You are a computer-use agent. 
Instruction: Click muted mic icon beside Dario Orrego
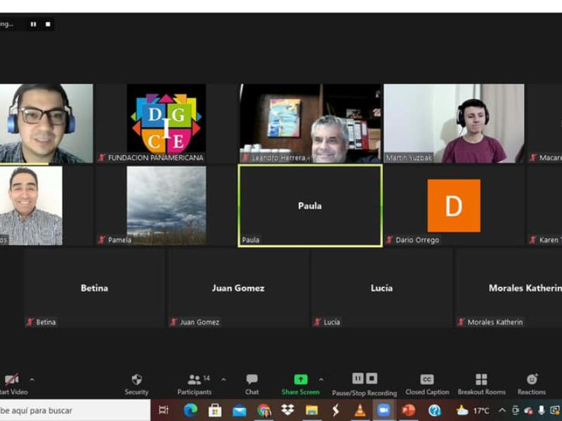(389, 240)
